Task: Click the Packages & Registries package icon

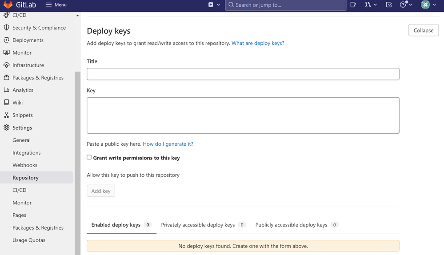Action: (6, 77)
